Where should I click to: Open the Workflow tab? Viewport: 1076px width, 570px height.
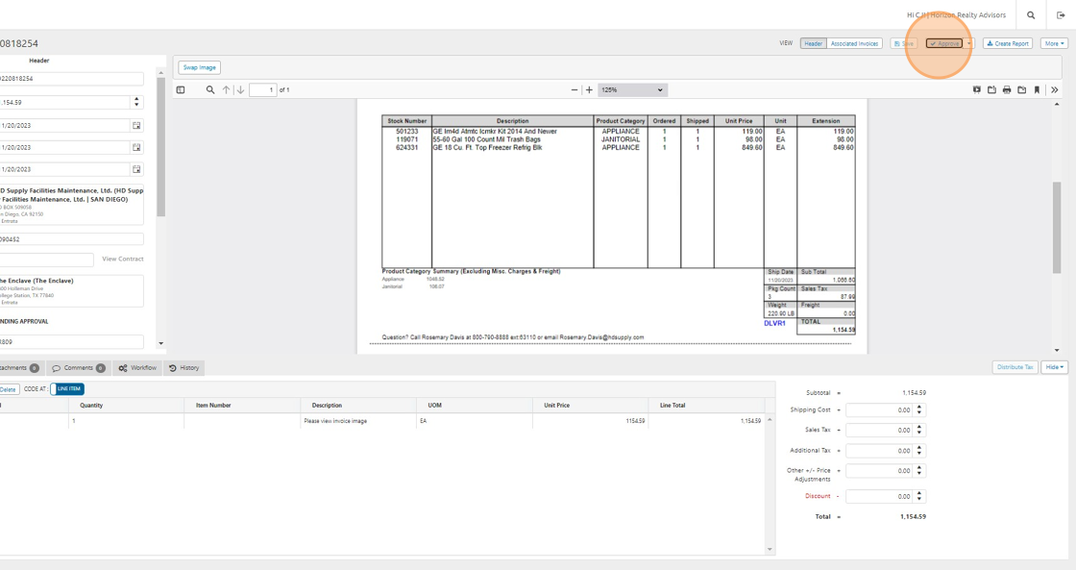tap(137, 368)
